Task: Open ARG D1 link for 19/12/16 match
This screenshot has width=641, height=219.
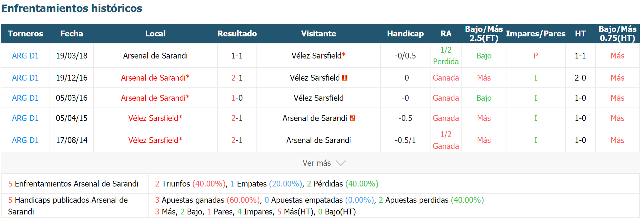Action: point(25,78)
